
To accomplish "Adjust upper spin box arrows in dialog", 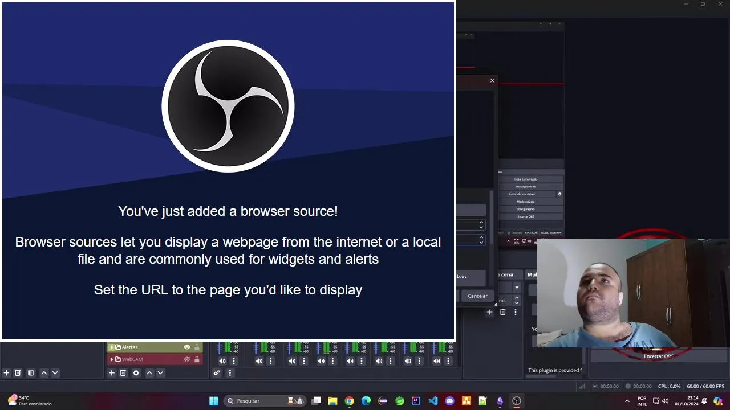I will point(481,225).
